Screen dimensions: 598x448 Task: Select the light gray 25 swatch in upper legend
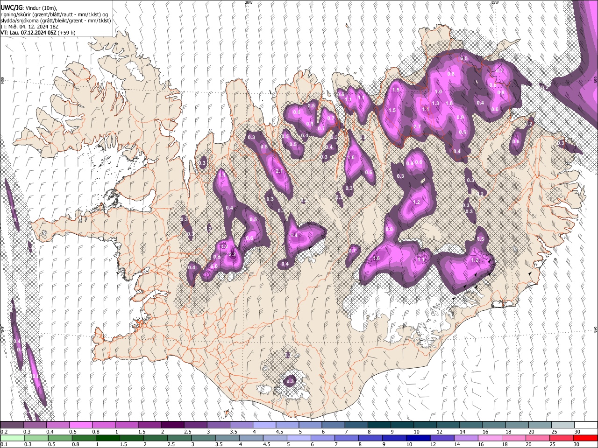click(562, 425)
